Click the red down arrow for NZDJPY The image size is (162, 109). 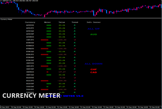pos(75,81)
